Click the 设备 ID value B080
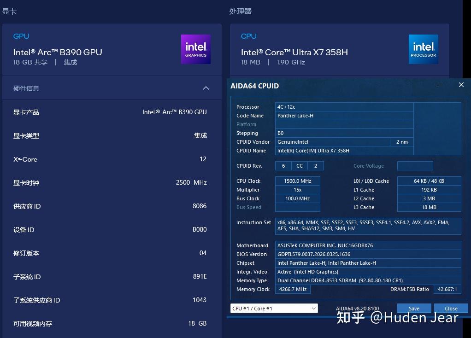471x338 pixels. tap(200, 229)
